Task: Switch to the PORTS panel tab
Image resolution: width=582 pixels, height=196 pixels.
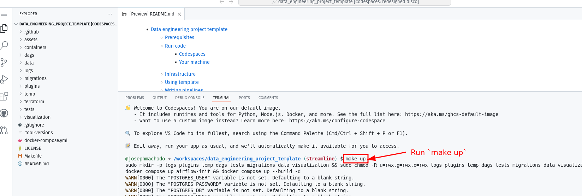Action: (x=244, y=98)
